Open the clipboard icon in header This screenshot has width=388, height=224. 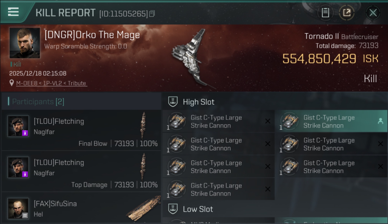pyautogui.click(x=325, y=13)
